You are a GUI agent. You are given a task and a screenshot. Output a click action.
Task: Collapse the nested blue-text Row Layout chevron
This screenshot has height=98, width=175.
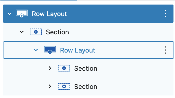[36, 50]
